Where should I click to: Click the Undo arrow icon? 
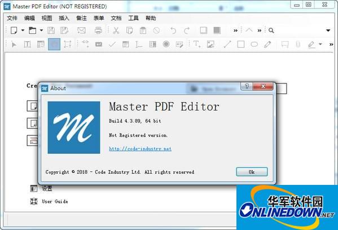tap(173, 30)
